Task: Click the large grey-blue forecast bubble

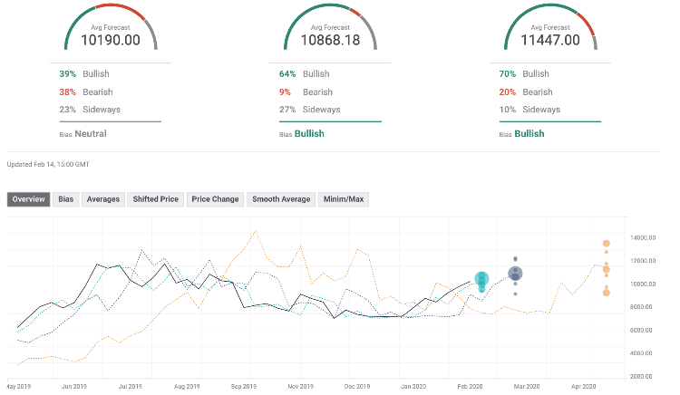Action: [x=515, y=274]
